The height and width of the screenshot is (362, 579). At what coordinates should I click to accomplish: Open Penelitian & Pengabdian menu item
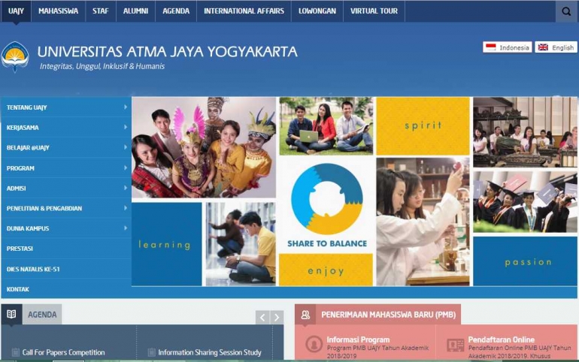(x=66, y=208)
